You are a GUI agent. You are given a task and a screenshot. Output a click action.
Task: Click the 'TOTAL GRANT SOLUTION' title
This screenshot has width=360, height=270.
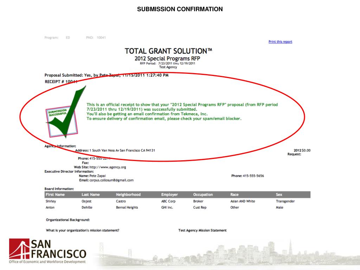pos(168,51)
